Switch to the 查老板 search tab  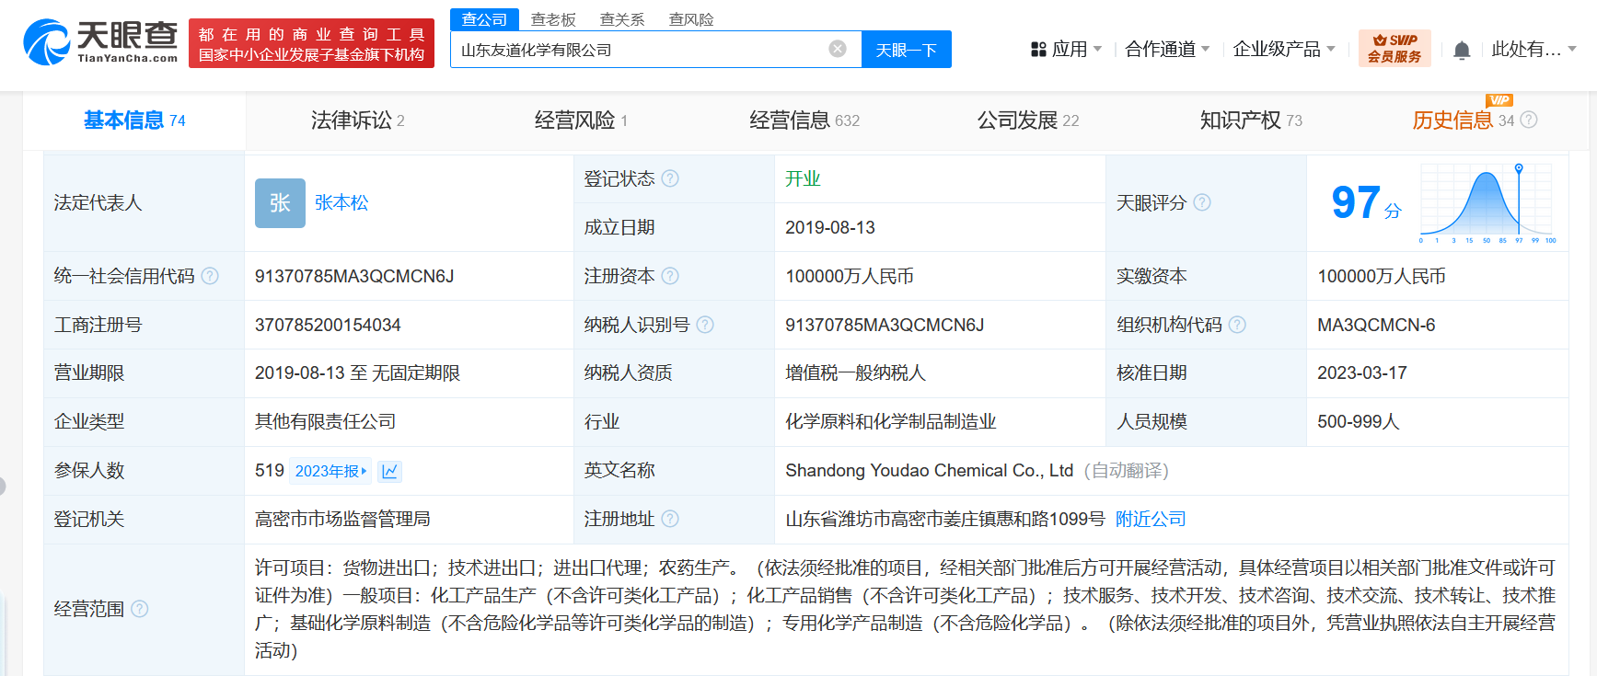pos(553,19)
